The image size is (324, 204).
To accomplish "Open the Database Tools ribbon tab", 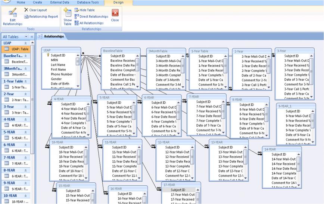I will click(88, 2).
